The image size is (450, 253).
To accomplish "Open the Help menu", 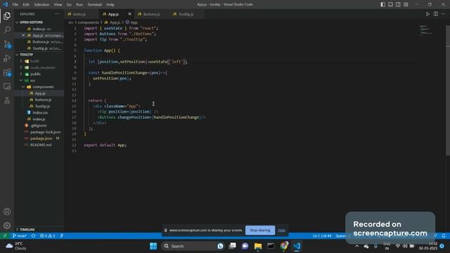I will [110, 5].
